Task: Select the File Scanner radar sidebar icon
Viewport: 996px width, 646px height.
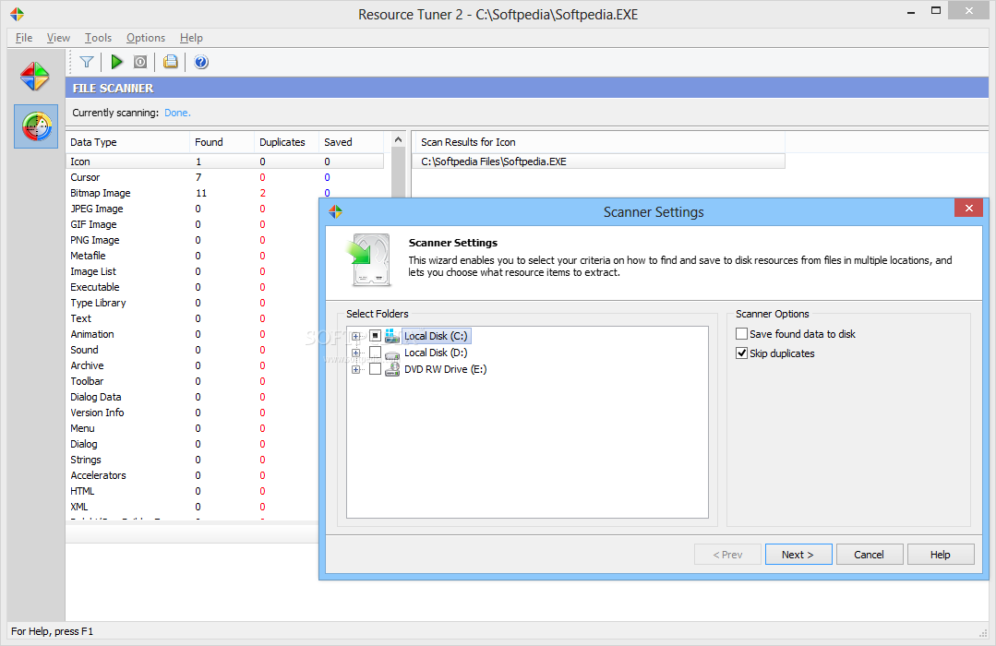Action: click(35, 126)
